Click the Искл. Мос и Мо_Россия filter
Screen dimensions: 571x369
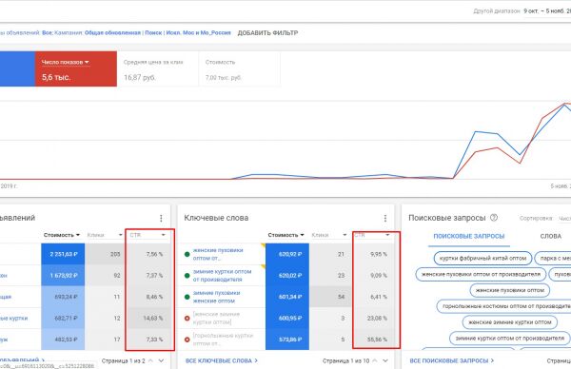tap(199, 32)
